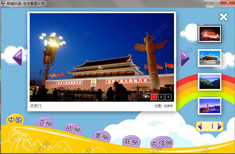Click the 天安门 caption text

click(x=36, y=106)
